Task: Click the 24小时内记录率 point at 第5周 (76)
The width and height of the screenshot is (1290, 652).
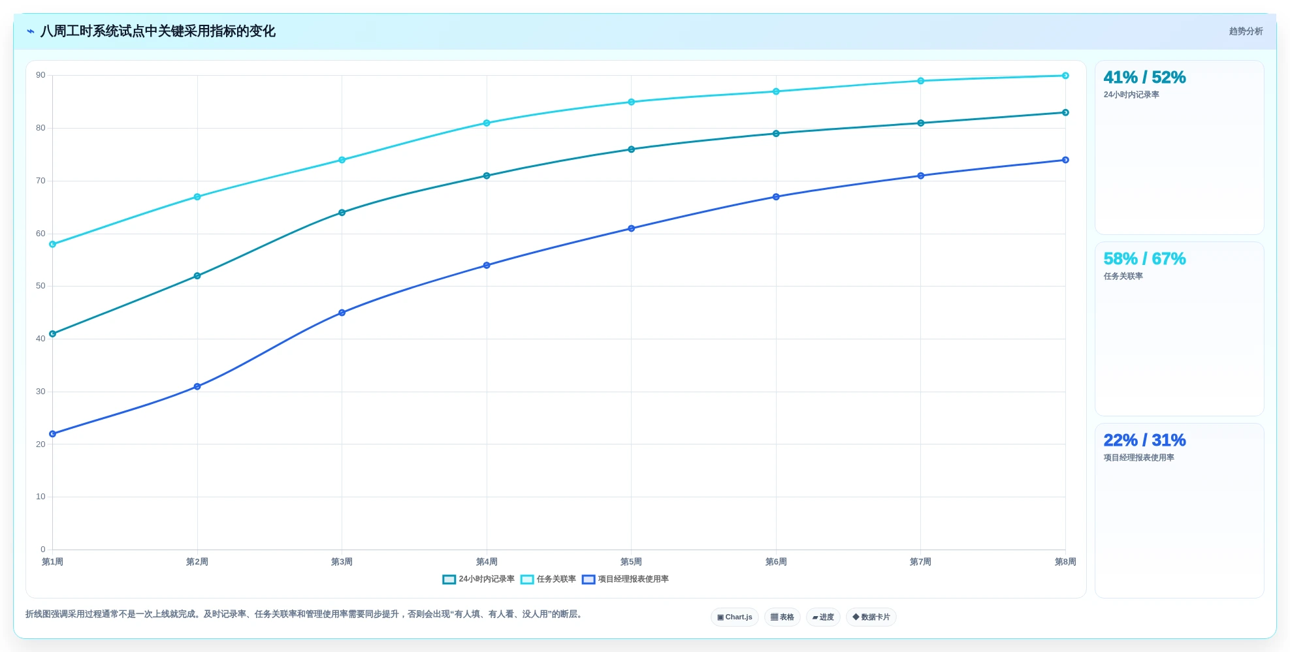Action: click(632, 149)
